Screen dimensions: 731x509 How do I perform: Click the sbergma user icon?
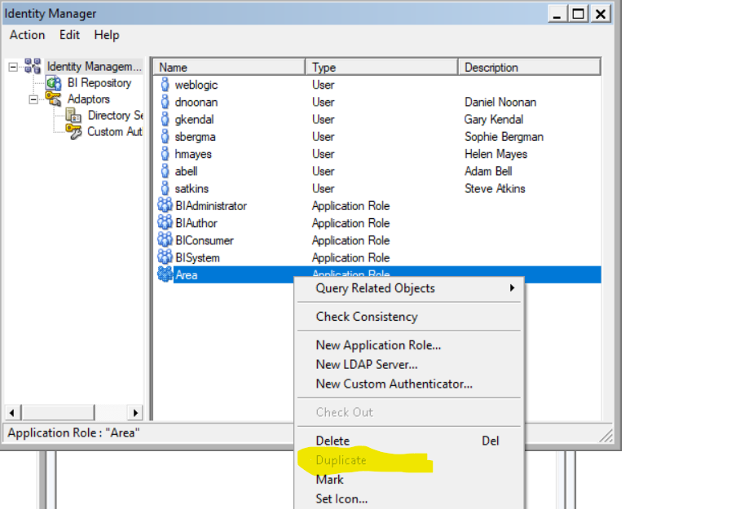[x=165, y=137]
